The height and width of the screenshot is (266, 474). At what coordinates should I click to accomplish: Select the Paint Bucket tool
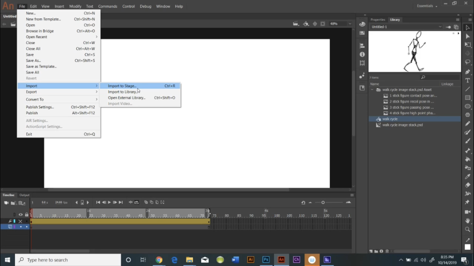point(468,159)
